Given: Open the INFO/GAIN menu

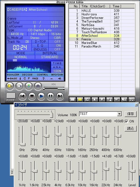Looking at the screenshot, I should pos(57,75).
